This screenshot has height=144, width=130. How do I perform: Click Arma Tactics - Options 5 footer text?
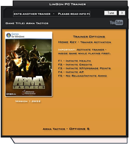66,129
